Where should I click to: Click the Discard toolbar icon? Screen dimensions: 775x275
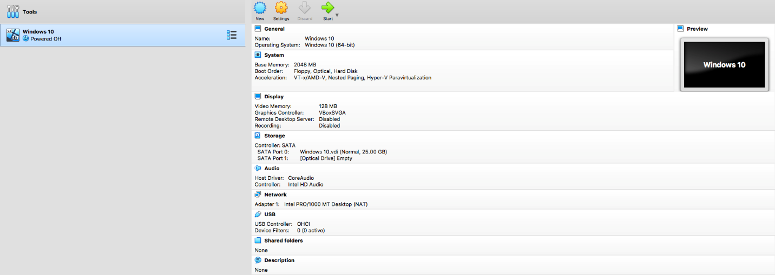[305, 8]
